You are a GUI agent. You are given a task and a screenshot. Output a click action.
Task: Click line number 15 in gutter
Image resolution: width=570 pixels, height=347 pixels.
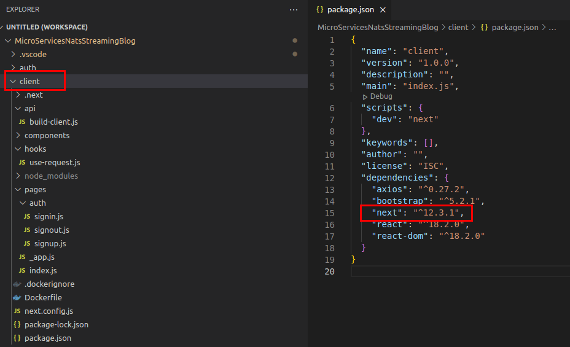[330, 213]
